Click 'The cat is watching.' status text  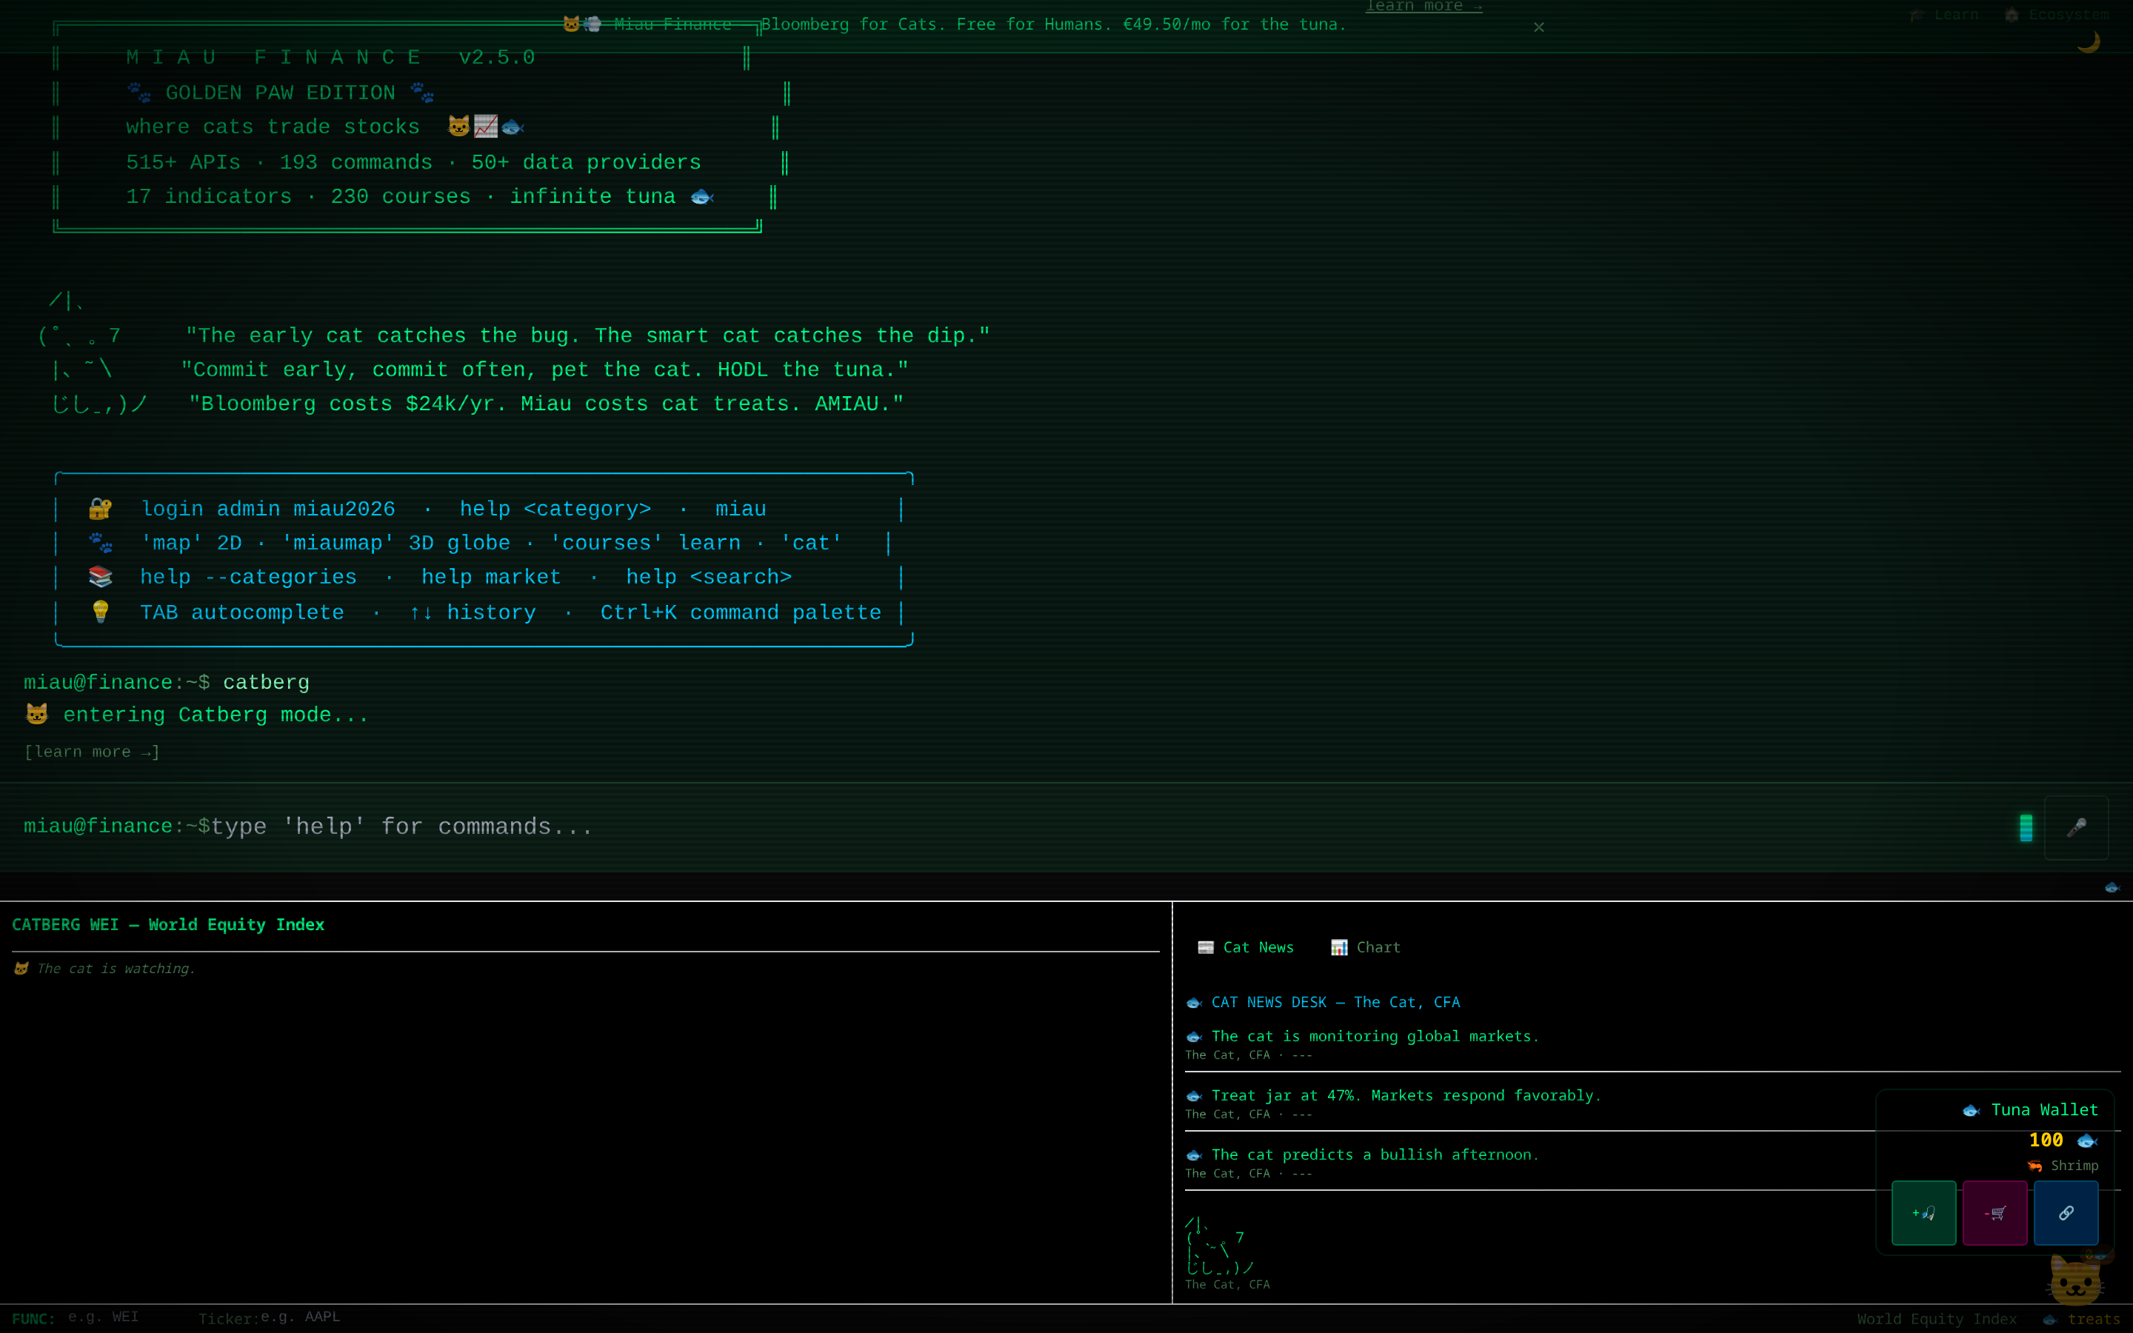(x=116, y=968)
